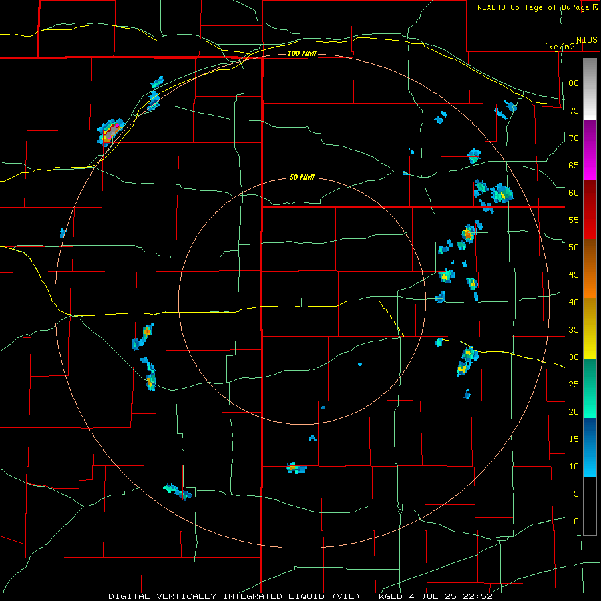601x601 pixels.
Task: Select the yellow segment of the VIL color bar
Action: coord(590,329)
